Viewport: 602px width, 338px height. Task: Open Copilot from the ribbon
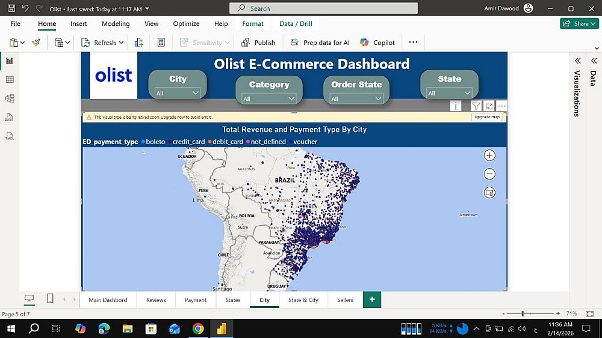click(x=377, y=43)
